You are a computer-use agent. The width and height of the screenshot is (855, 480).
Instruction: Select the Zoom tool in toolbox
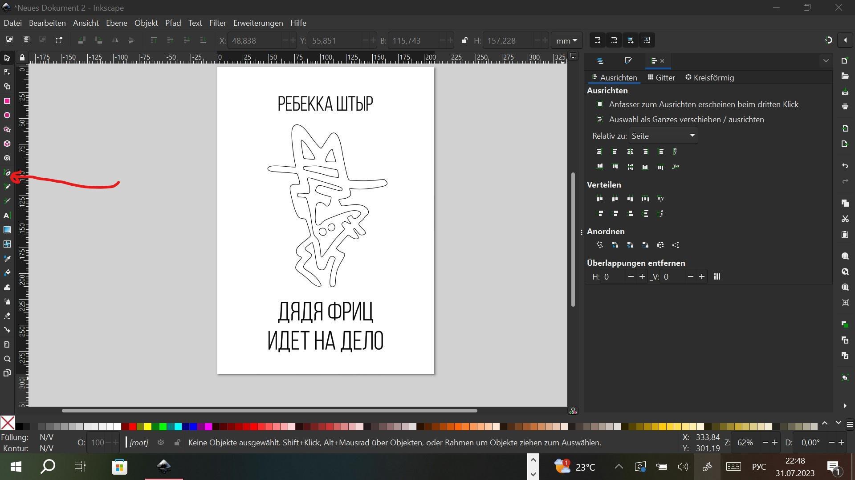pyautogui.click(x=7, y=359)
